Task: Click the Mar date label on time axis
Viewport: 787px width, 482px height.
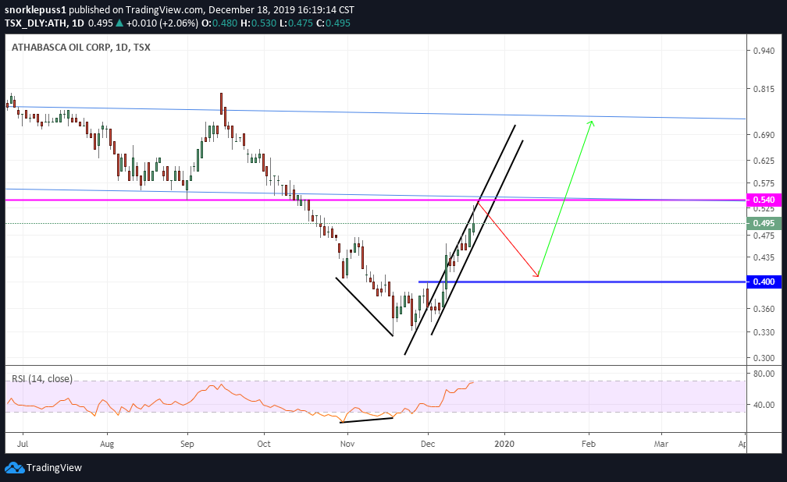Action: (x=661, y=444)
